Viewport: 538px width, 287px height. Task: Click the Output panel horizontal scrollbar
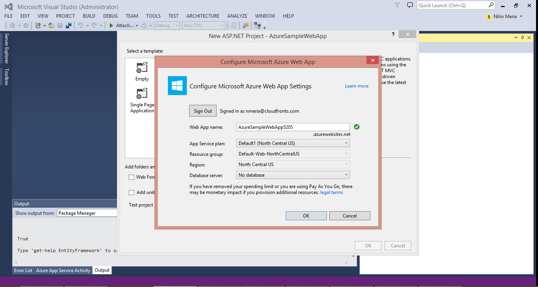pos(182,263)
